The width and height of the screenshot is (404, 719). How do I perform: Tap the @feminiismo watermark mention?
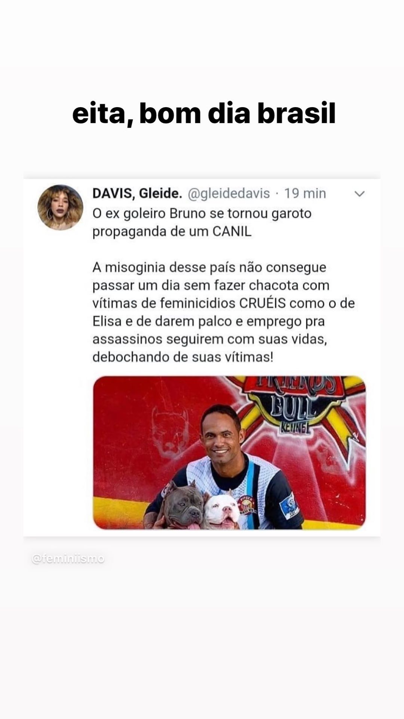tap(68, 559)
